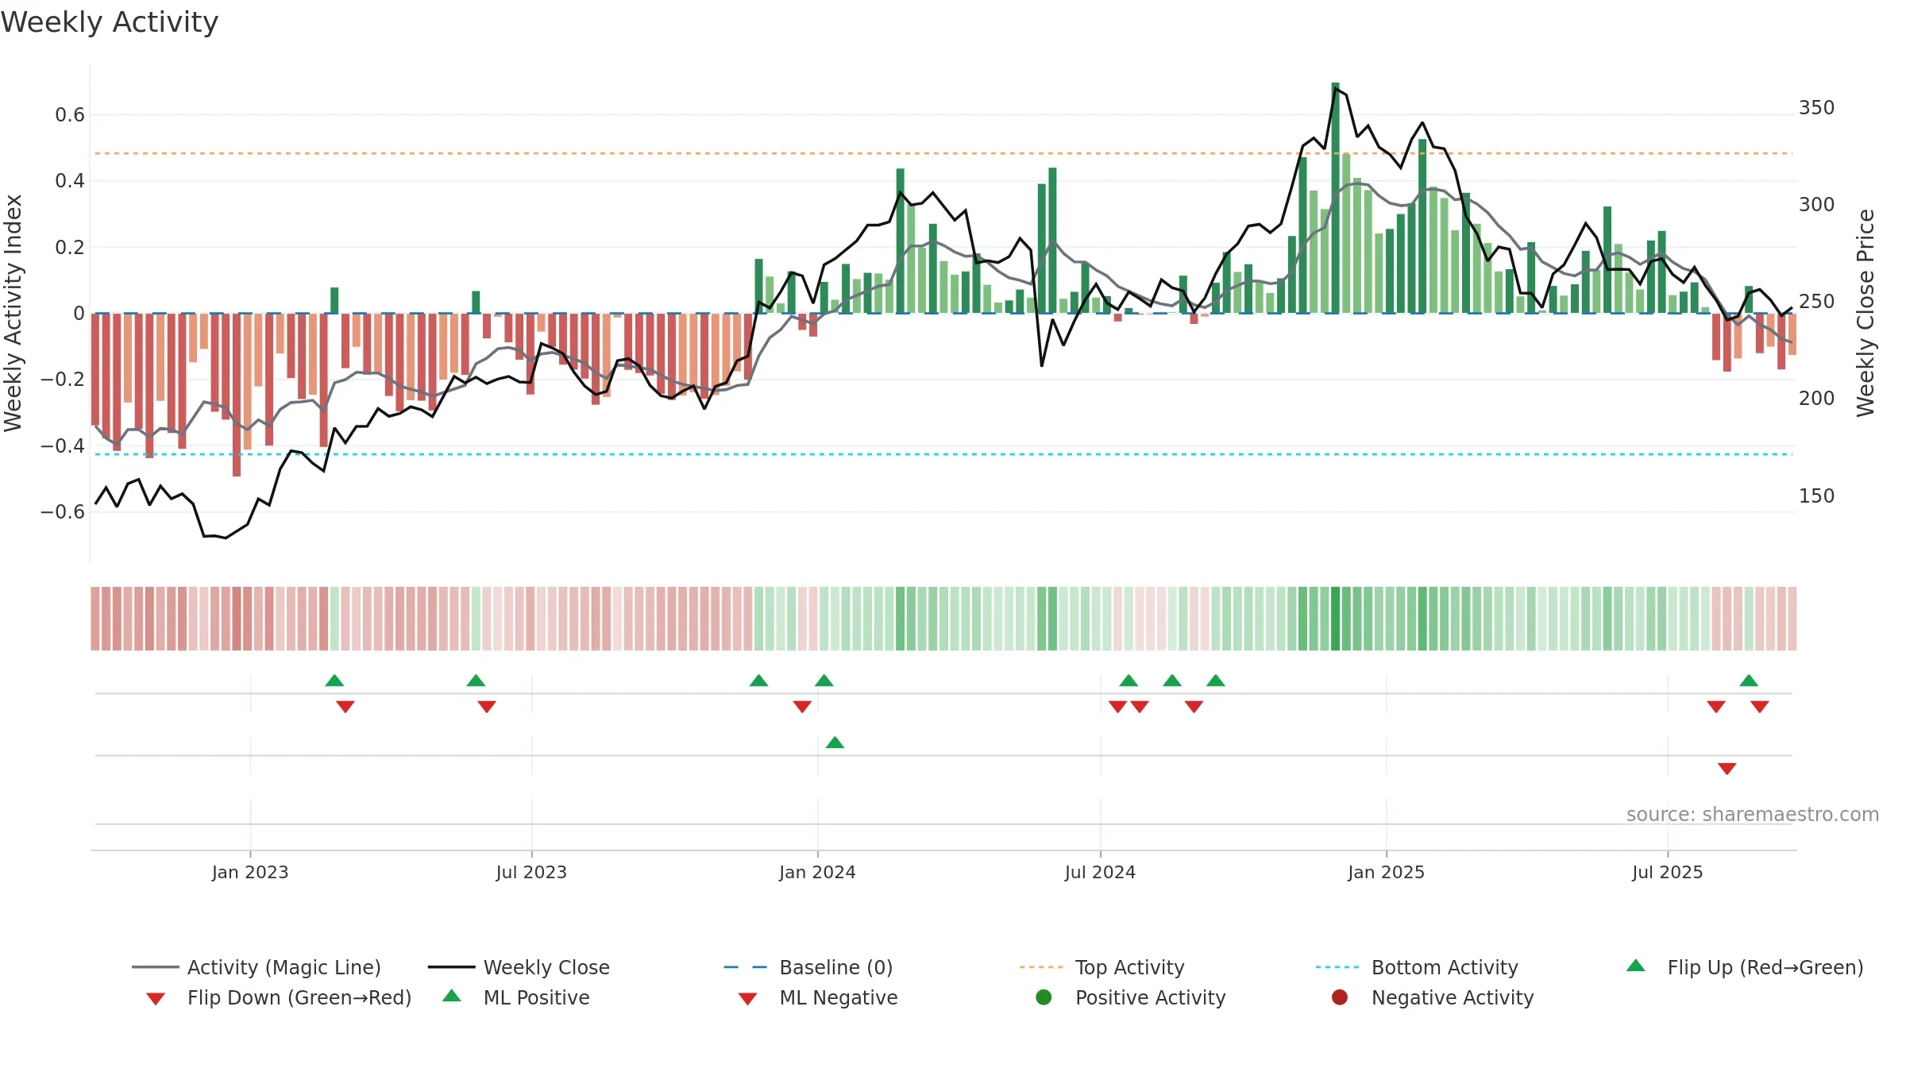Click the 'Weekly Close Price' axis label

point(1865,313)
